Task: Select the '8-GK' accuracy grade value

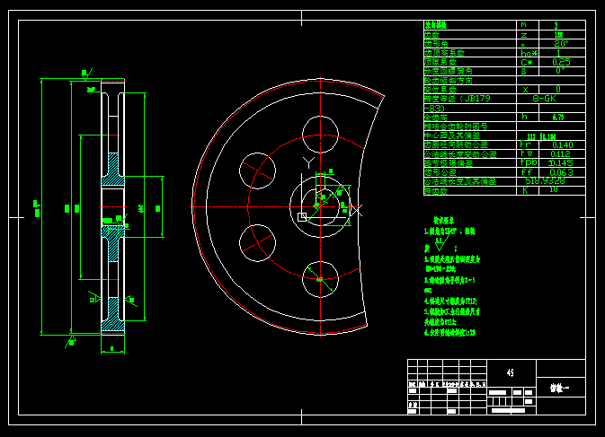Action: tap(544, 99)
